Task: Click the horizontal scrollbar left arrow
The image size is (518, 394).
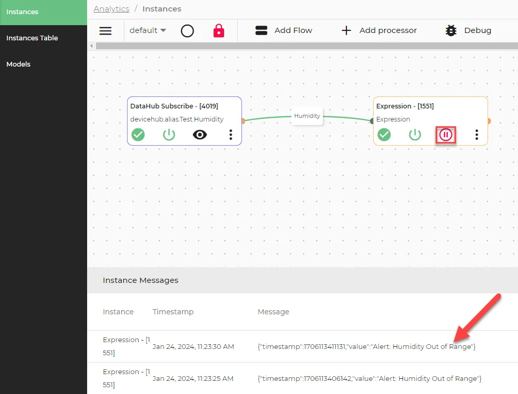Action: point(91,46)
